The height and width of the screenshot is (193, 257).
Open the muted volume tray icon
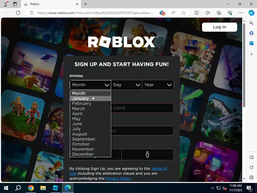(x=225, y=188)
